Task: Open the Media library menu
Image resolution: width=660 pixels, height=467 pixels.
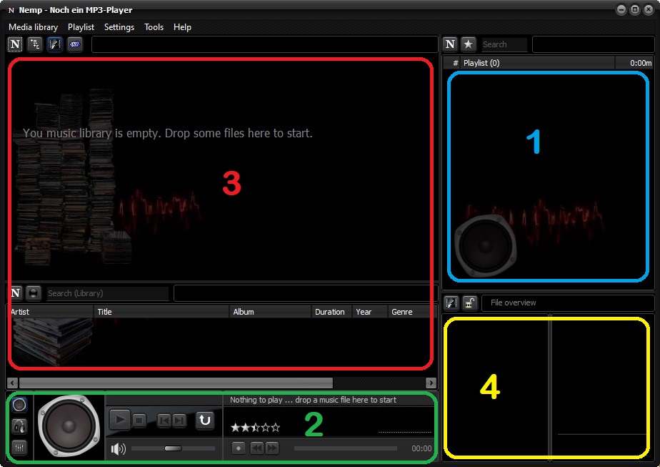Action: click(33, 27)
